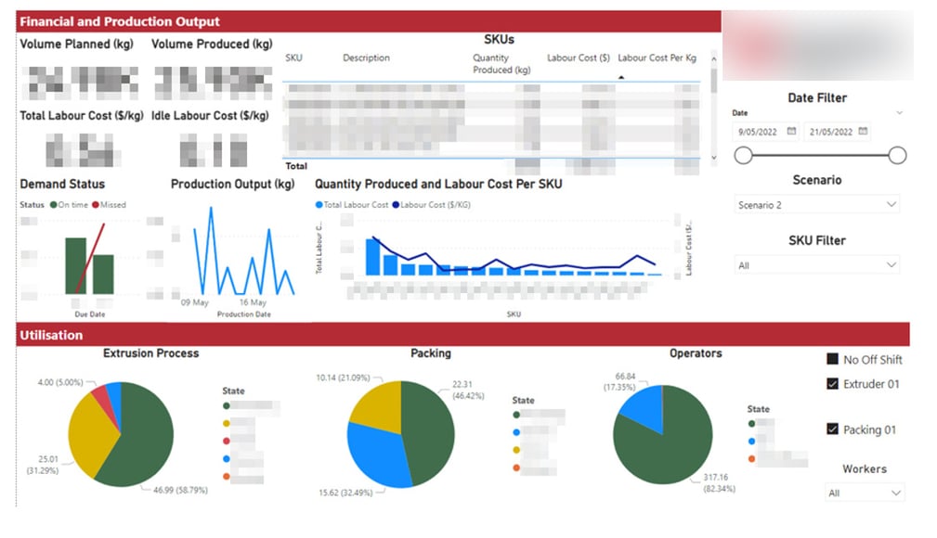This screenshot has height=538, width=937.
Task: Click the left handle of the date range slider
Action: [x=743, y=154]
